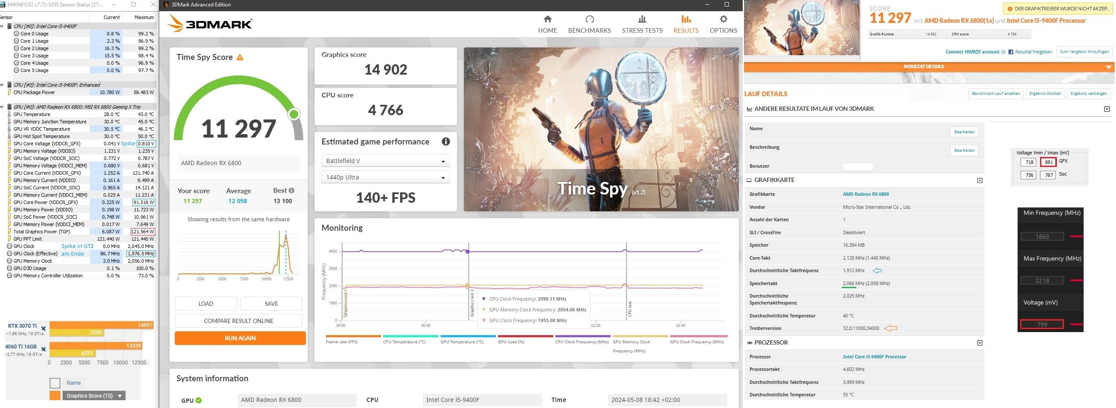Click Bearbeiten in the Beschreibung row
The width and height of the screenshot is (1116, 408).
click(x=965, y=150)
